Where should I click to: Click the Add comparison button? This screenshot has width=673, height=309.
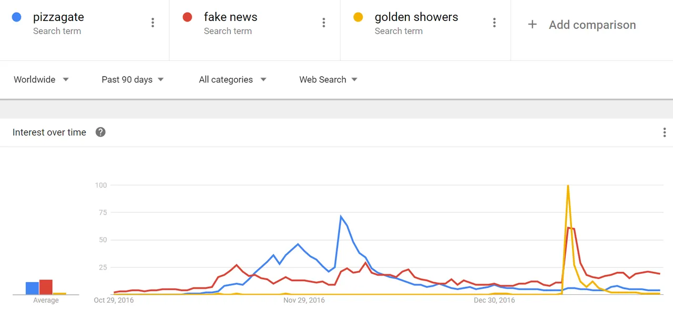582,25
